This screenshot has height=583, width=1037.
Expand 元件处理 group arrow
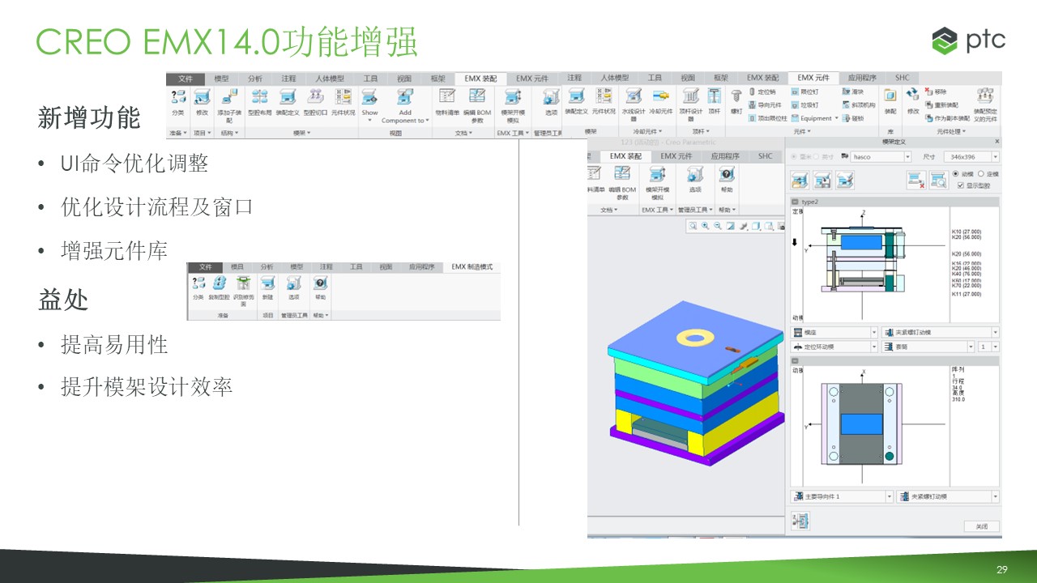[965, 131]
